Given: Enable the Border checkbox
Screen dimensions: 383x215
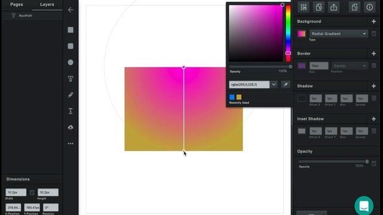Looking at the screenshot, I should 373,66.
